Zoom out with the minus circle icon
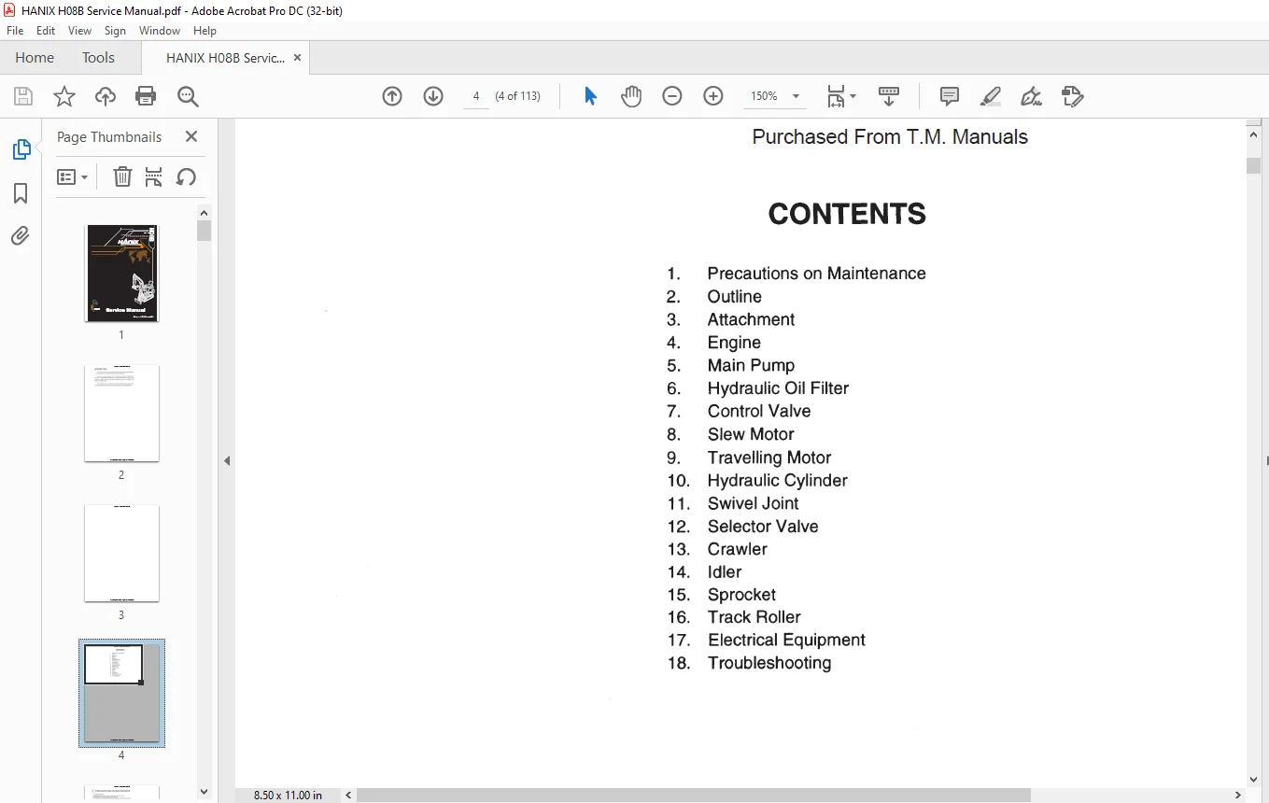The image size is (1269, 803). pyautogui.click(x=672, y=96)
